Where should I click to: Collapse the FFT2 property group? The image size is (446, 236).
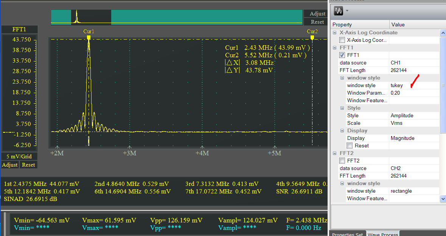pos(334,153)
